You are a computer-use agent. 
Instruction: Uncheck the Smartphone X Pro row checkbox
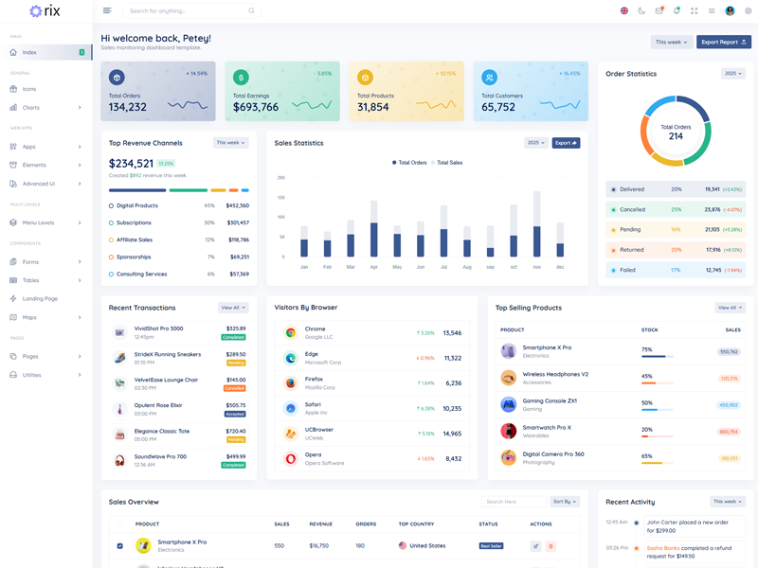point(119,546)
